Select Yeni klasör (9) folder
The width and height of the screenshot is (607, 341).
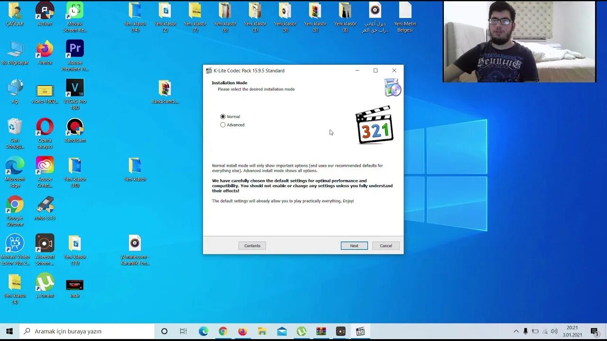285,18
